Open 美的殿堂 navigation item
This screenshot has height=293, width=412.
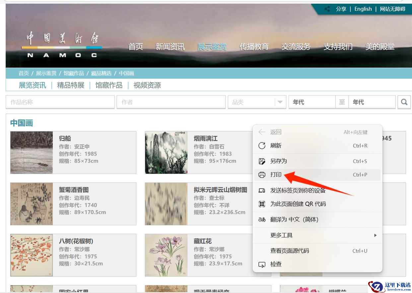click(x=380, y=47)
